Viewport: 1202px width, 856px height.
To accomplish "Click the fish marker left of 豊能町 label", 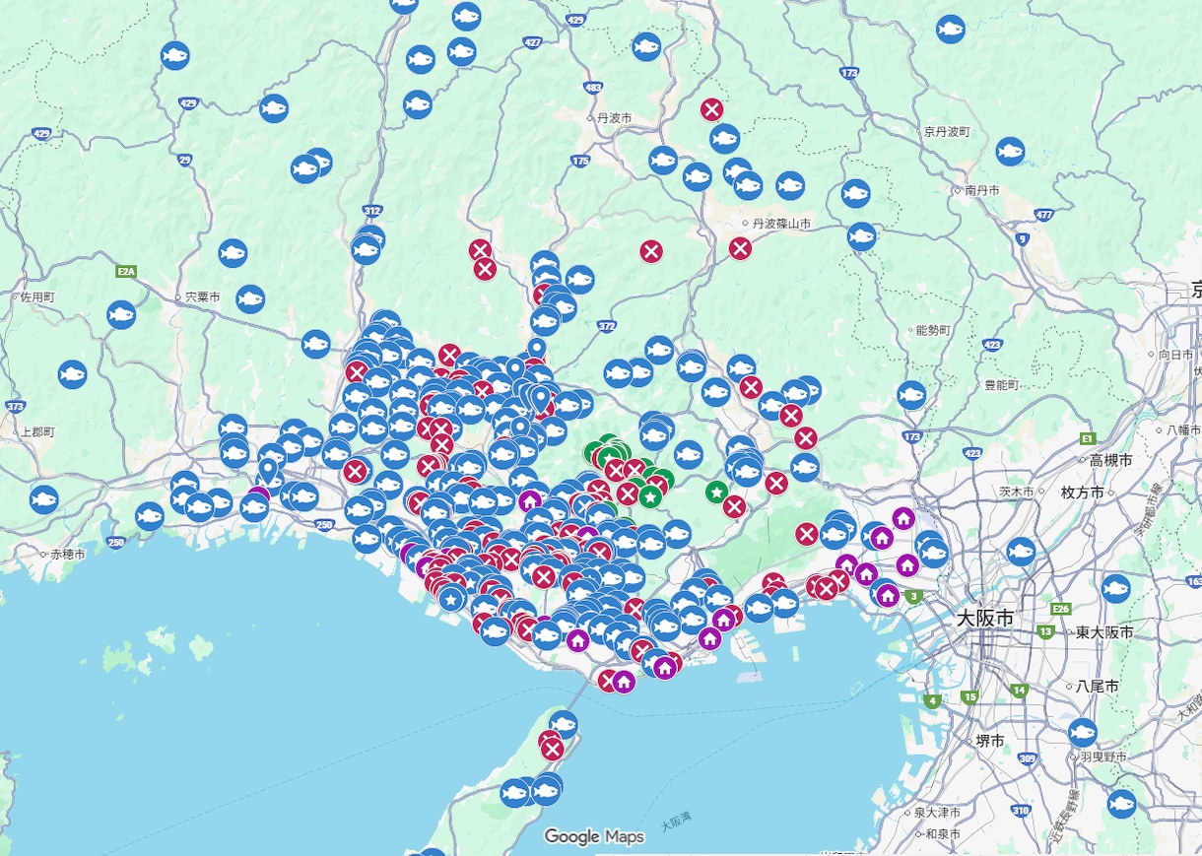I will point(911,395).
